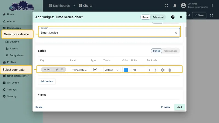Switch to Advanced mode

tap(158, 17)
